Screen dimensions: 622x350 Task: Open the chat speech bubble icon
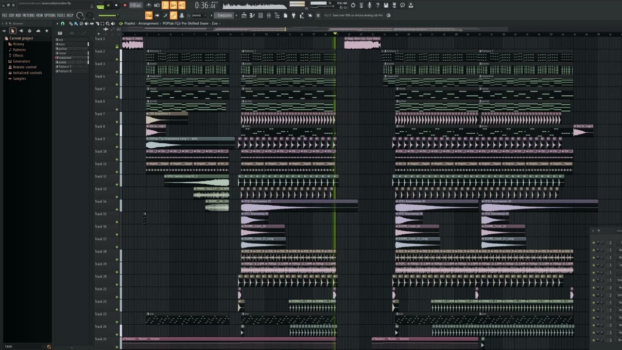point(402,5)
